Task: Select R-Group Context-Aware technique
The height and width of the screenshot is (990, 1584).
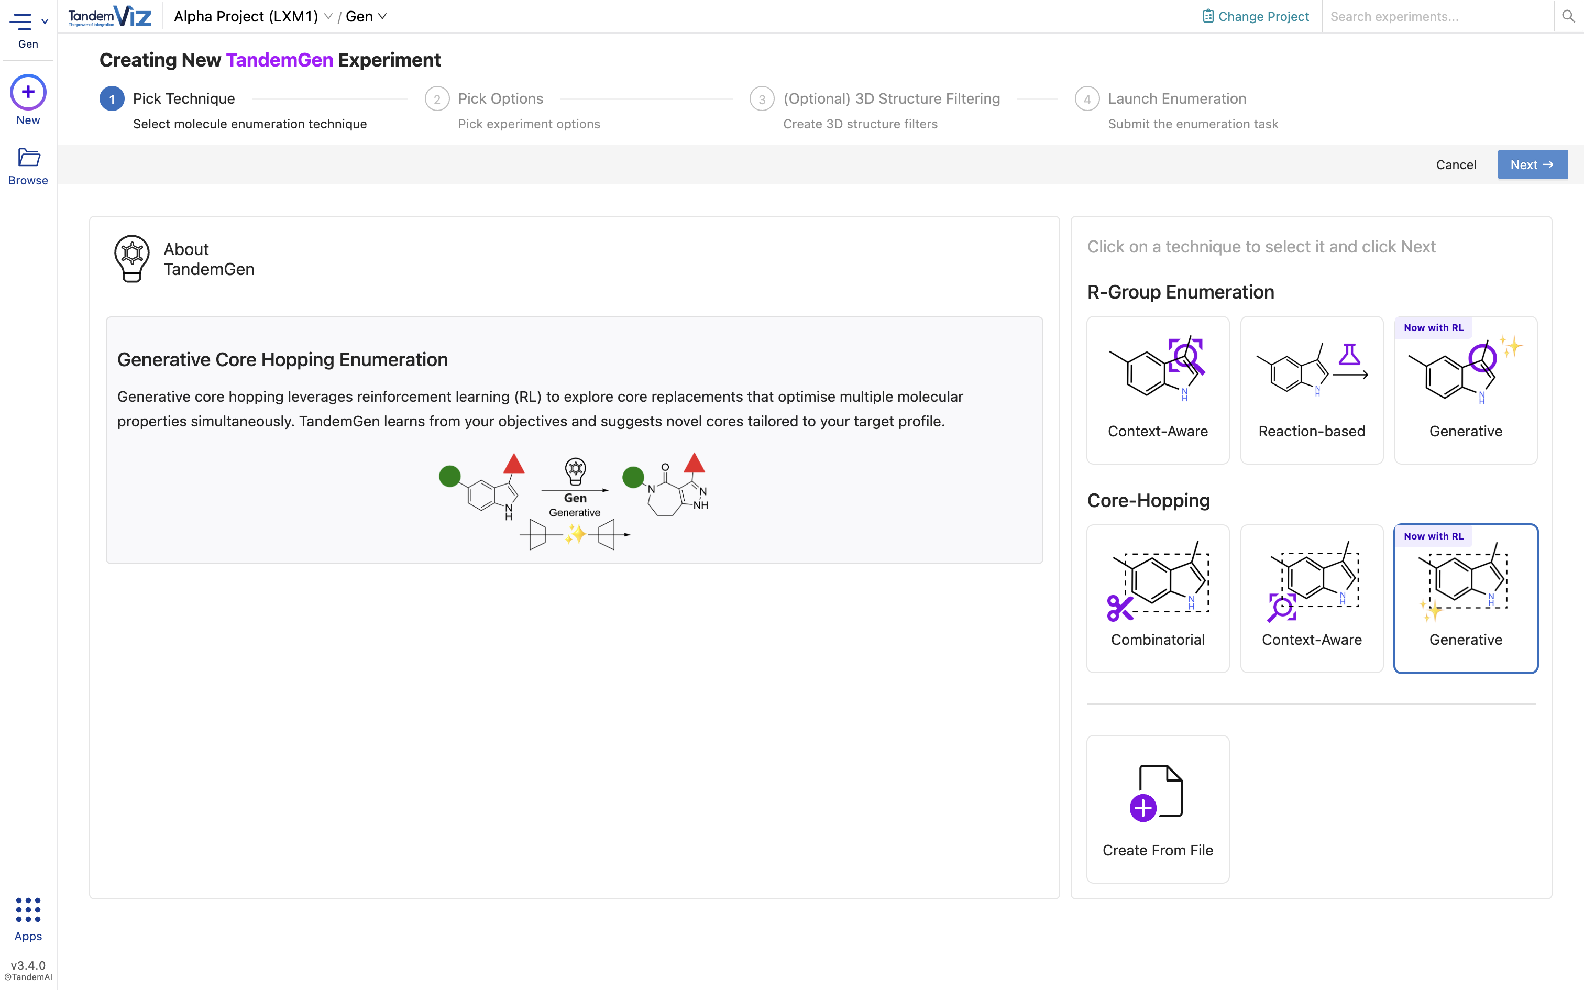Action: coord(1158,390)
